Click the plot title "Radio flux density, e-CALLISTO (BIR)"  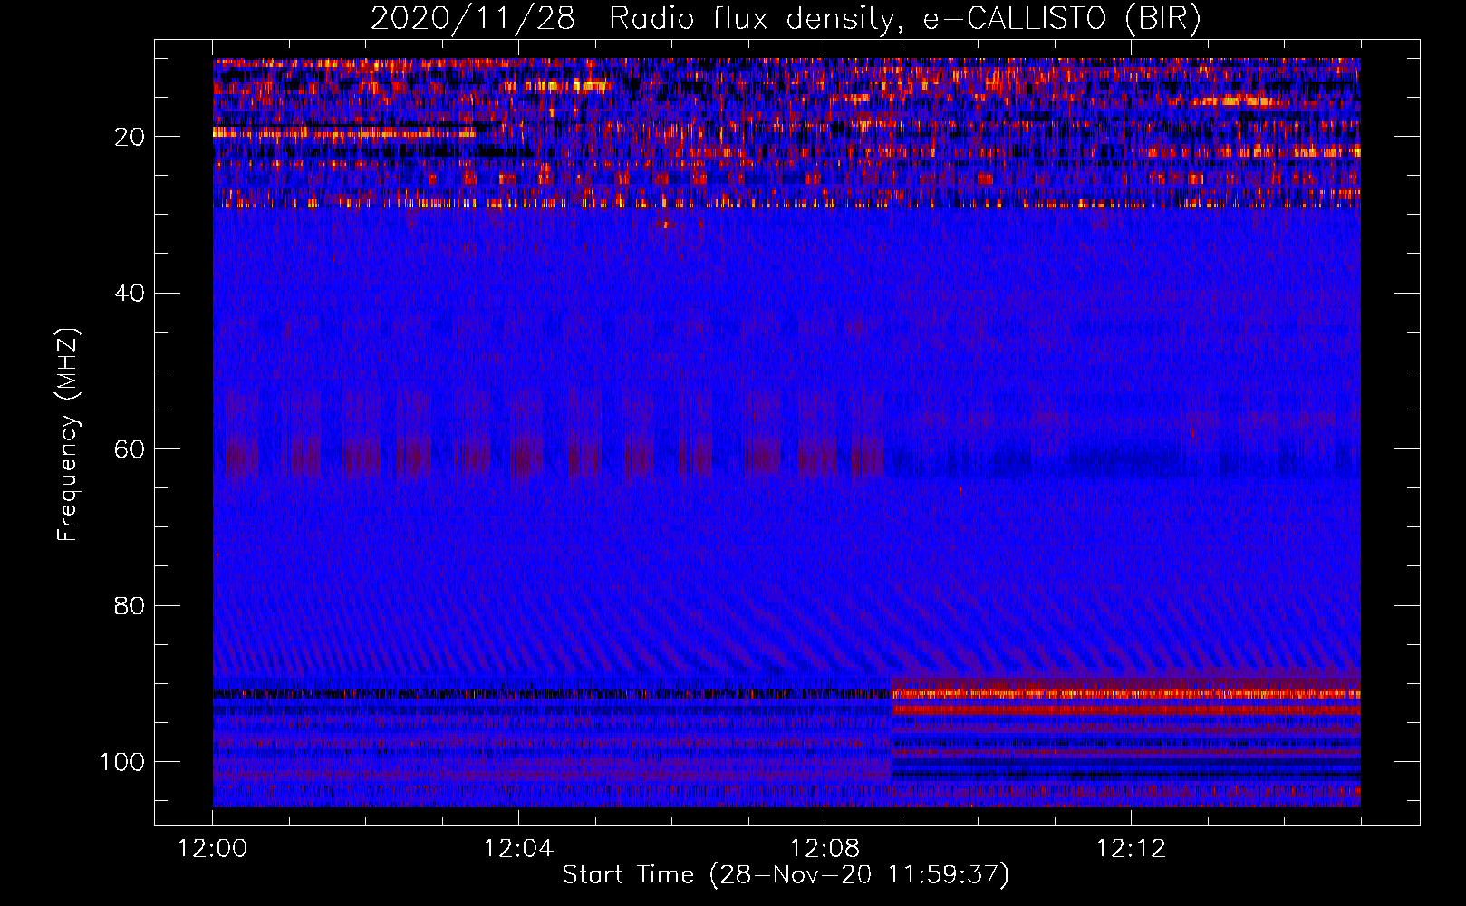pos(905,18)
